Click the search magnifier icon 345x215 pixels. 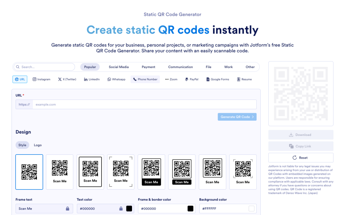tap(18, 67)
